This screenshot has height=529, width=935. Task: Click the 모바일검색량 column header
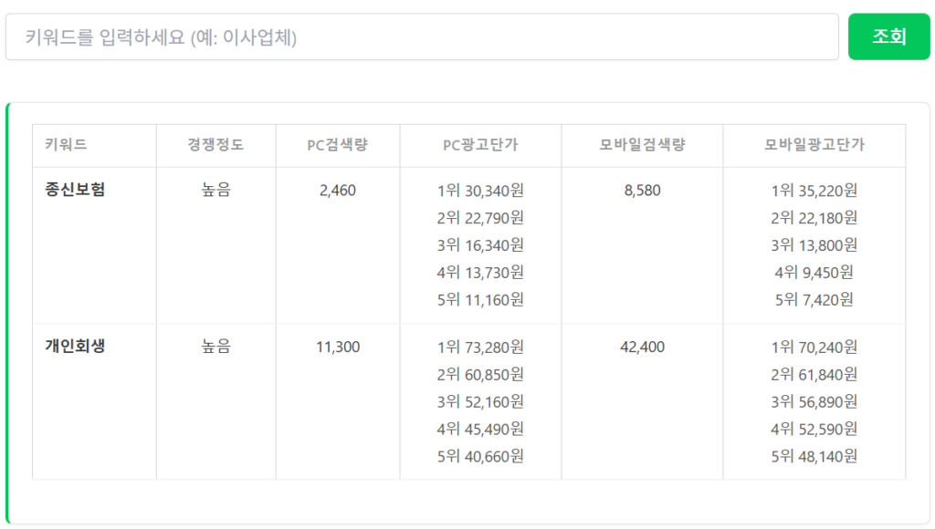[642, 144]
